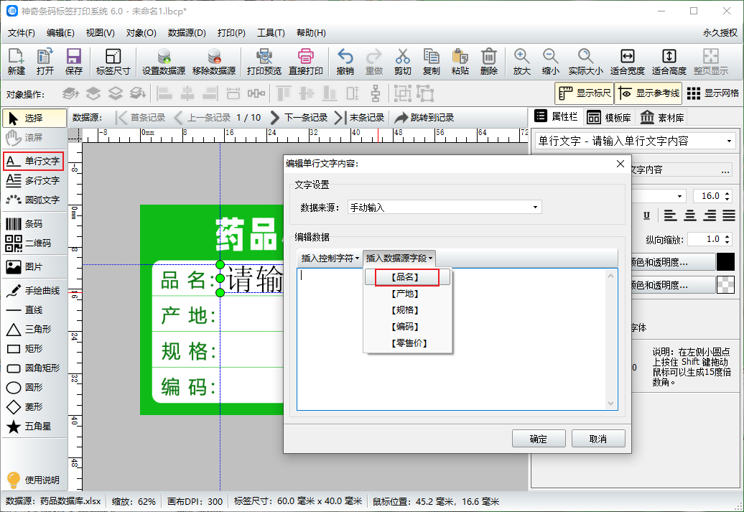Toggle 显示网格 grid display

pos(712,93)
